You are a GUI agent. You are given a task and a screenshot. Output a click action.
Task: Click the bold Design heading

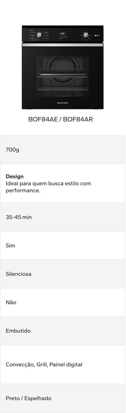pos(15,176)
